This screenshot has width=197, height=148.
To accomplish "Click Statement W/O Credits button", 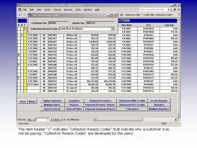I will point(132,105).
